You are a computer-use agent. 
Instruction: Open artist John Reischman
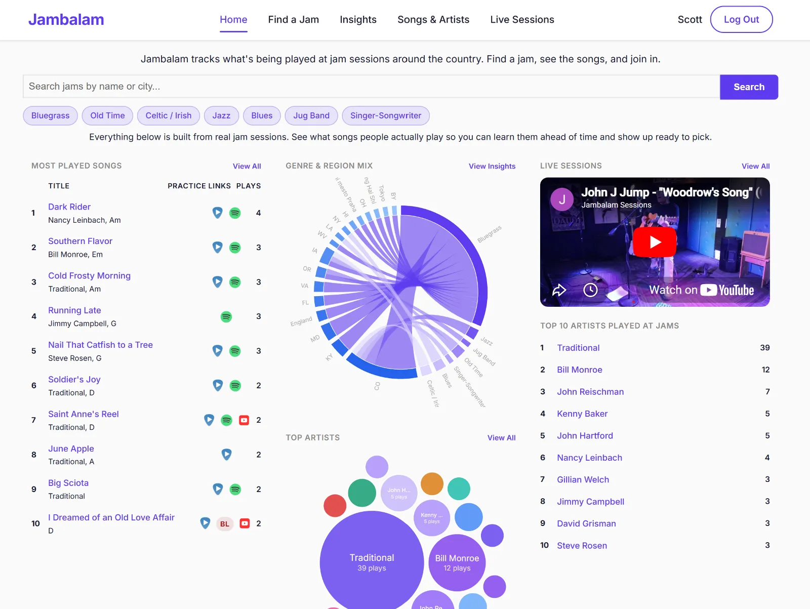[590, 392]
